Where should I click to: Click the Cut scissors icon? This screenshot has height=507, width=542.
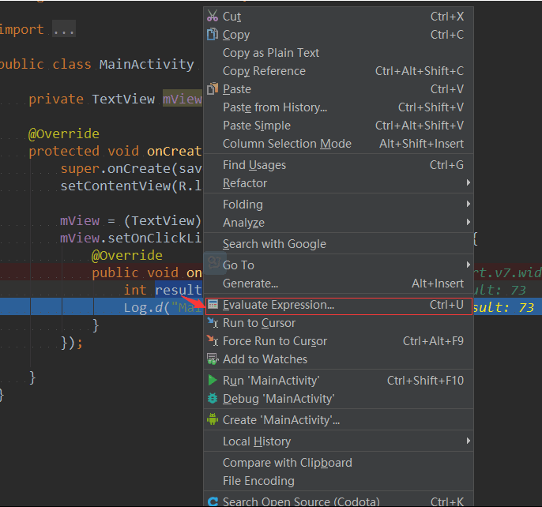[x=213, y=16]
